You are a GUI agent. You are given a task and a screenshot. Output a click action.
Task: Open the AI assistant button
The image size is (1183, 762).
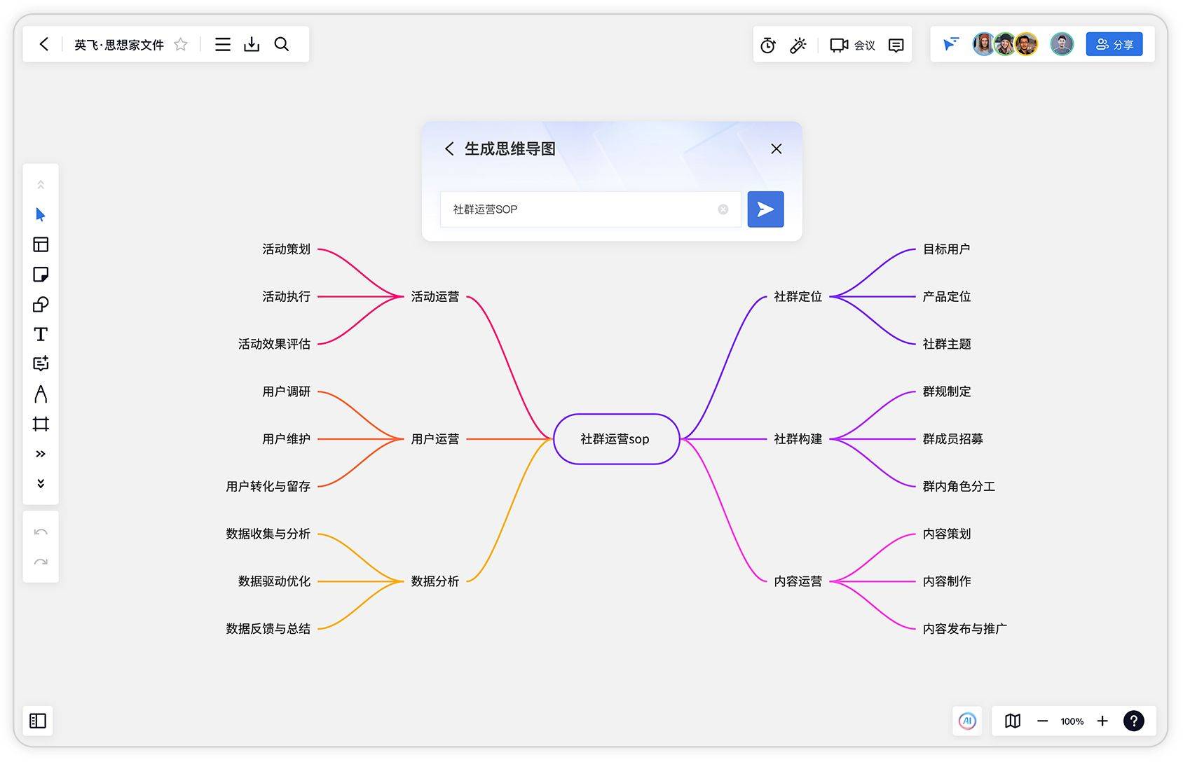(x=967, y=721)
